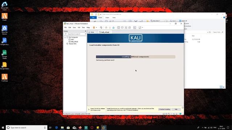Click the Unity mode toolbar icon
This screenshot has width=232, height=130.
click(129, 27)
